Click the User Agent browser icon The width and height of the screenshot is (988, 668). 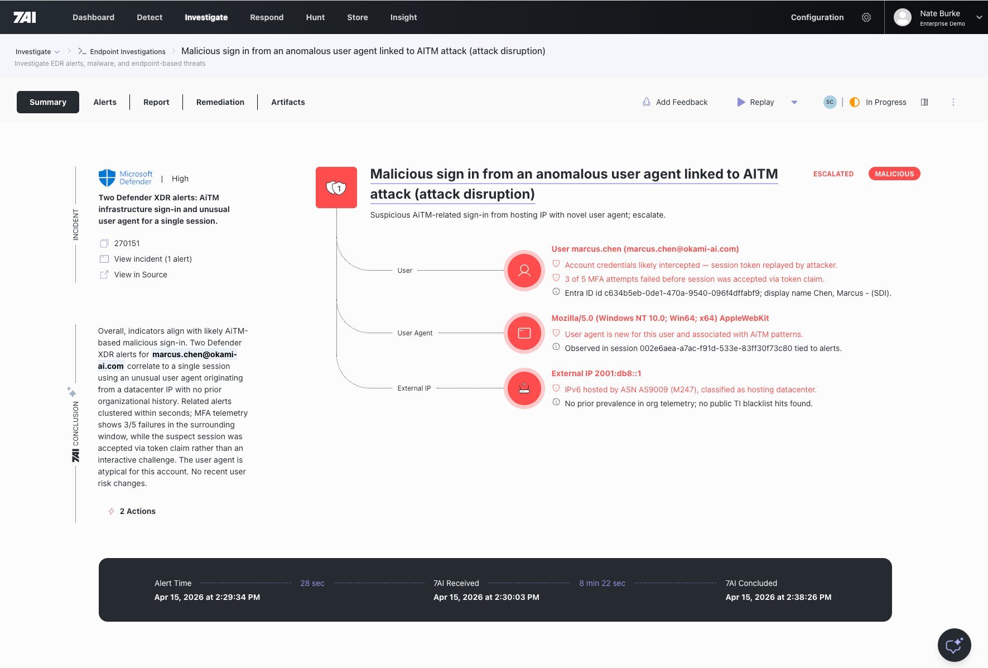click(x=524, y=333)
